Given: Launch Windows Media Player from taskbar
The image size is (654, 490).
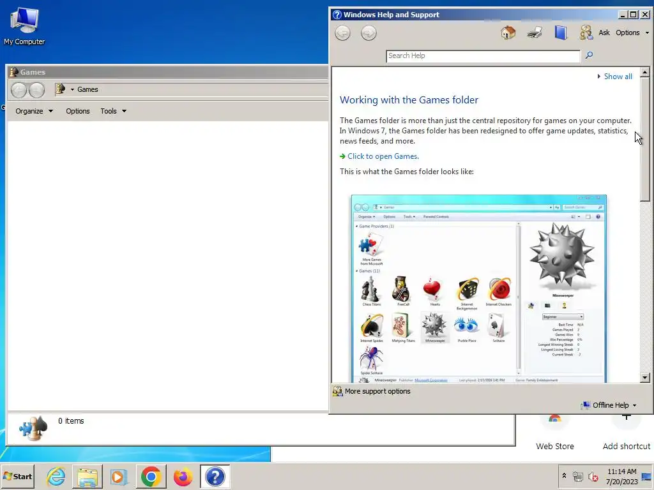Looking at the screenshot, I should coord(118,476).
